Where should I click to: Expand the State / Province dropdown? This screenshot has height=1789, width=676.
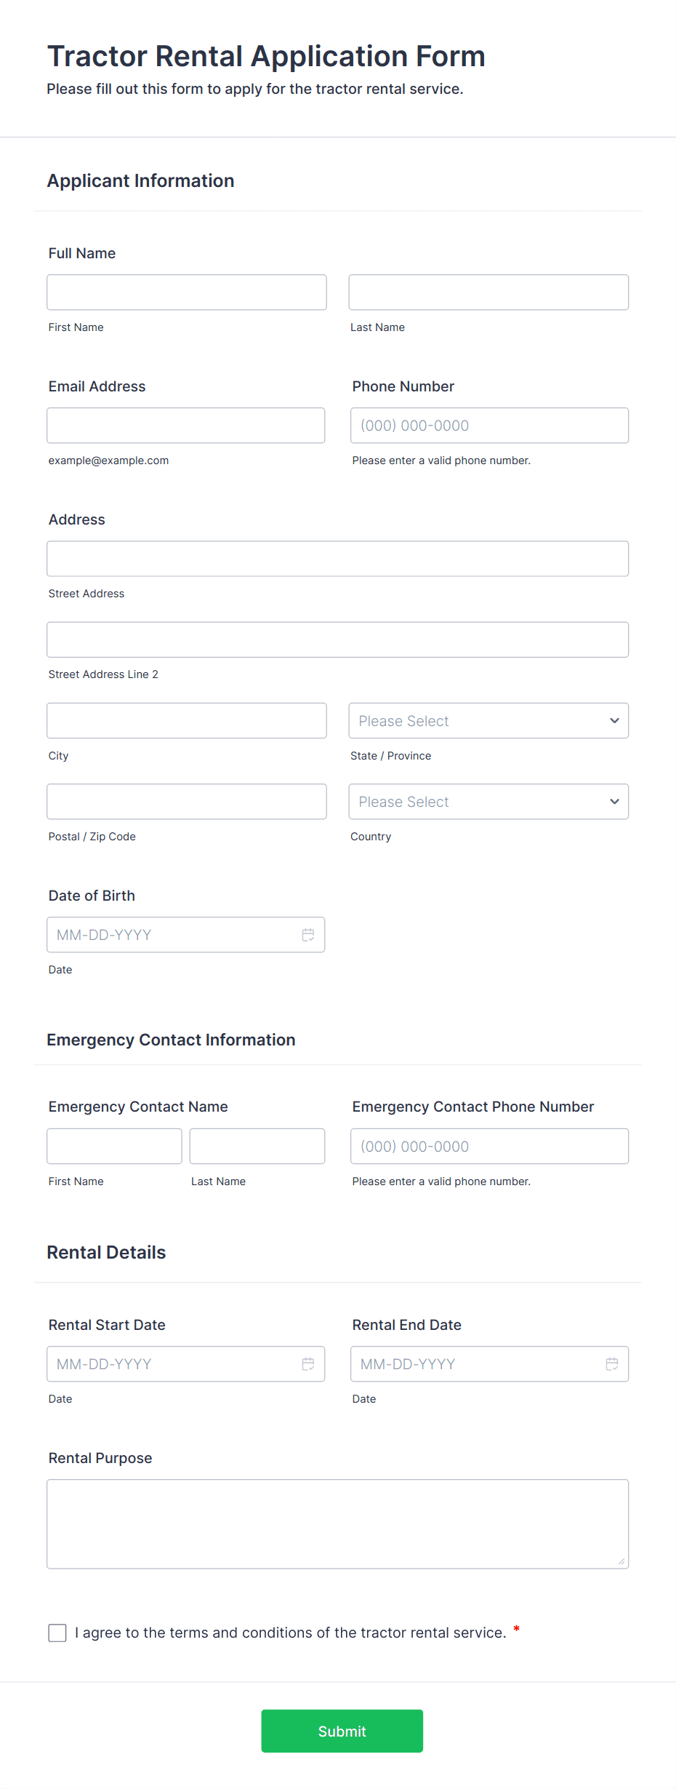point(488,721)
